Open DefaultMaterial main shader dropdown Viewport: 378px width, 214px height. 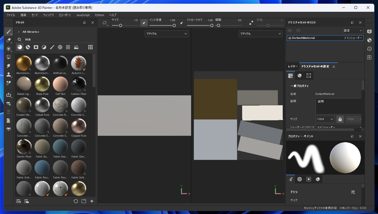pos(353,38)
